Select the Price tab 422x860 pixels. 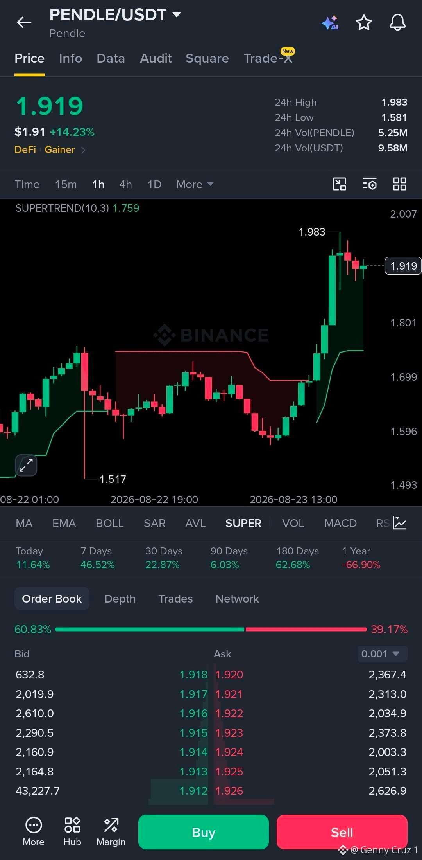pyautogui.click(x=29, y=58)
